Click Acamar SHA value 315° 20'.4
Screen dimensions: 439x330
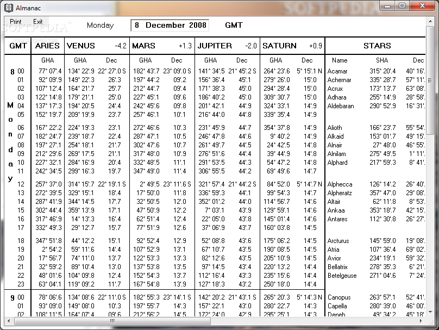pyautogui.click(x=382, y=71)
